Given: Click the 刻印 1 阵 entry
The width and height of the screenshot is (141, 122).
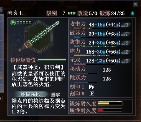Looking at the screenshot, I should 82,87.
